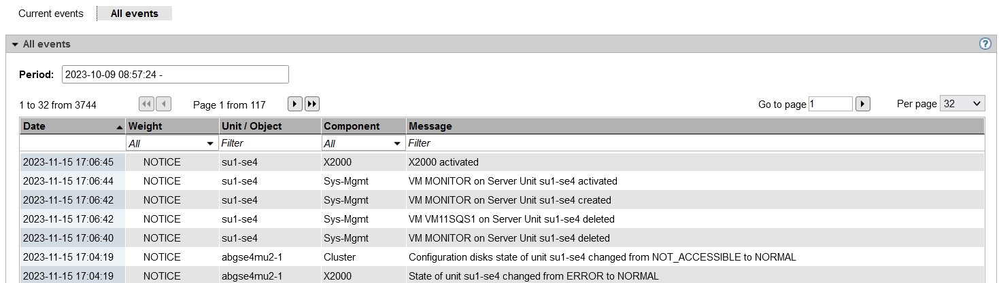The image size is (999, 283).
Task: Go to the next page arrow
Action: pos(295,104)
